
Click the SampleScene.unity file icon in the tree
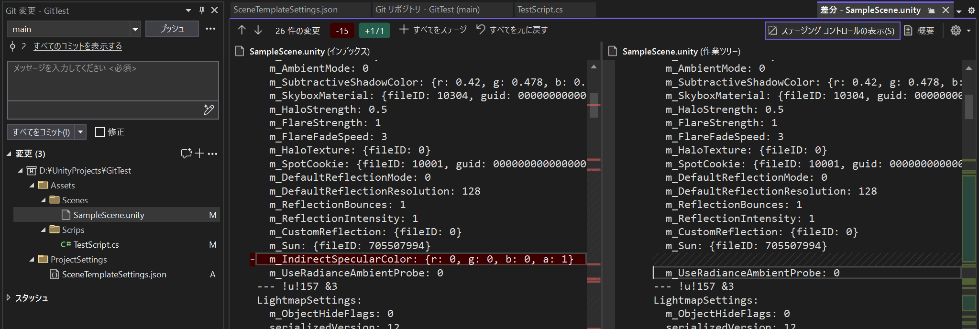tap(66, 215)
